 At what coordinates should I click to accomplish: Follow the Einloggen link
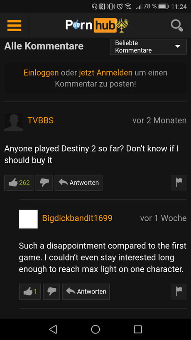[x=41, y=73]
